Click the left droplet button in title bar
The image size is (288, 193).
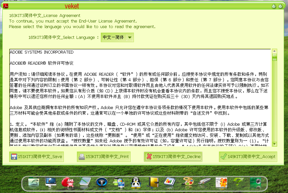(x=274, y=6)
